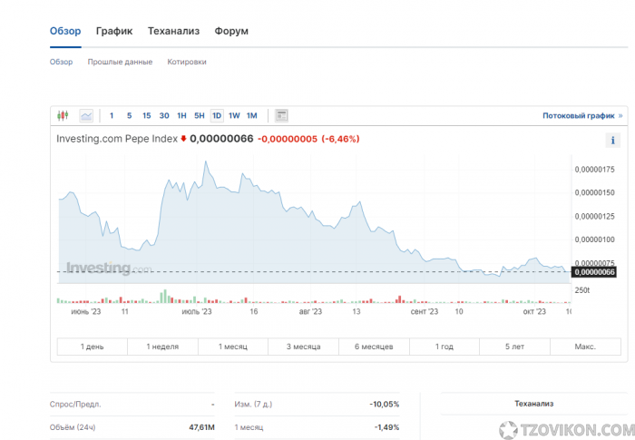Select the 1W interval
The image size is (635, 440).
(x=234, y=116)
